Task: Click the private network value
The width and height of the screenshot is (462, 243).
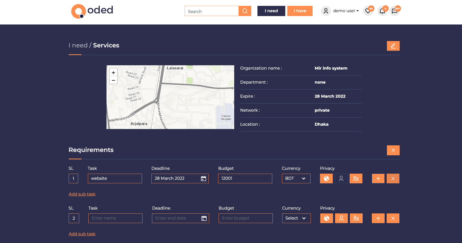Action: point(322,110)
